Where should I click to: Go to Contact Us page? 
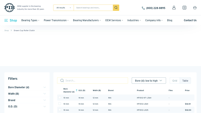pyautogui.click(x=190, y=21)
